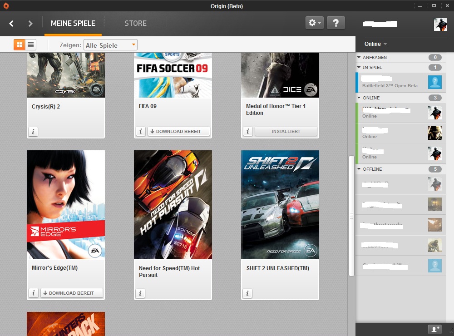Click last offline friend's placeholder avatar
This screenshot has height=336, width=454.
[435, 265]
